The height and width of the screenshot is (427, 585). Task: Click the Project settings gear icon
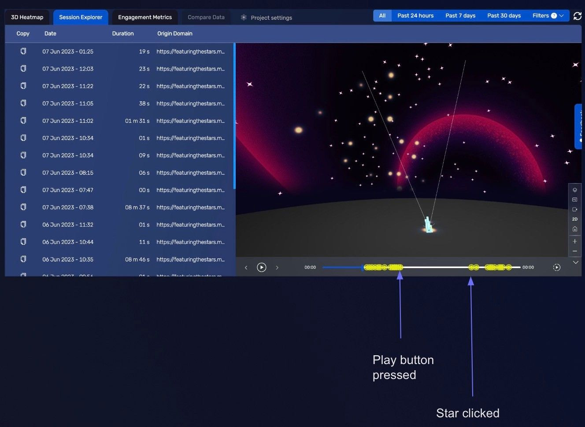coord(244,18)
